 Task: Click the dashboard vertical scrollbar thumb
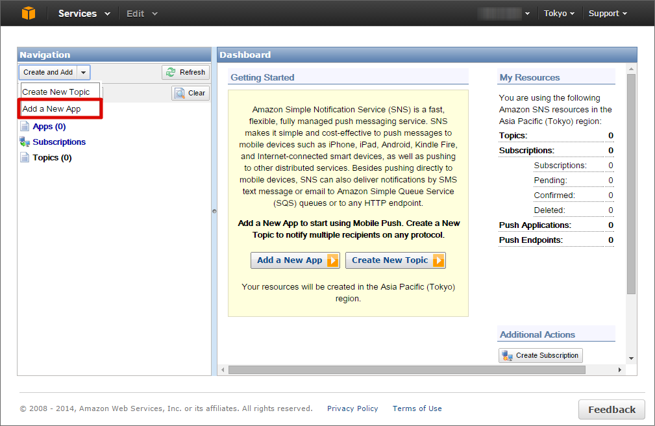631,184
